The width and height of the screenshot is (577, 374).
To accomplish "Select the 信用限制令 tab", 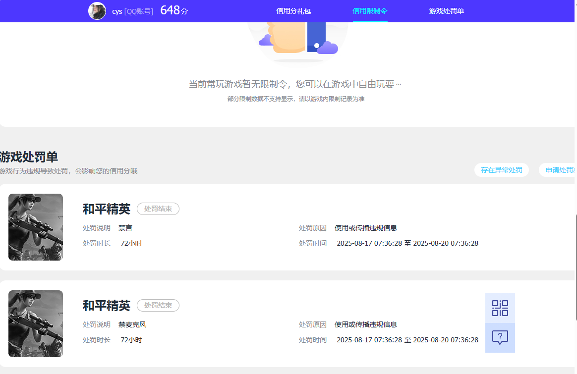I will pos(370,11).
